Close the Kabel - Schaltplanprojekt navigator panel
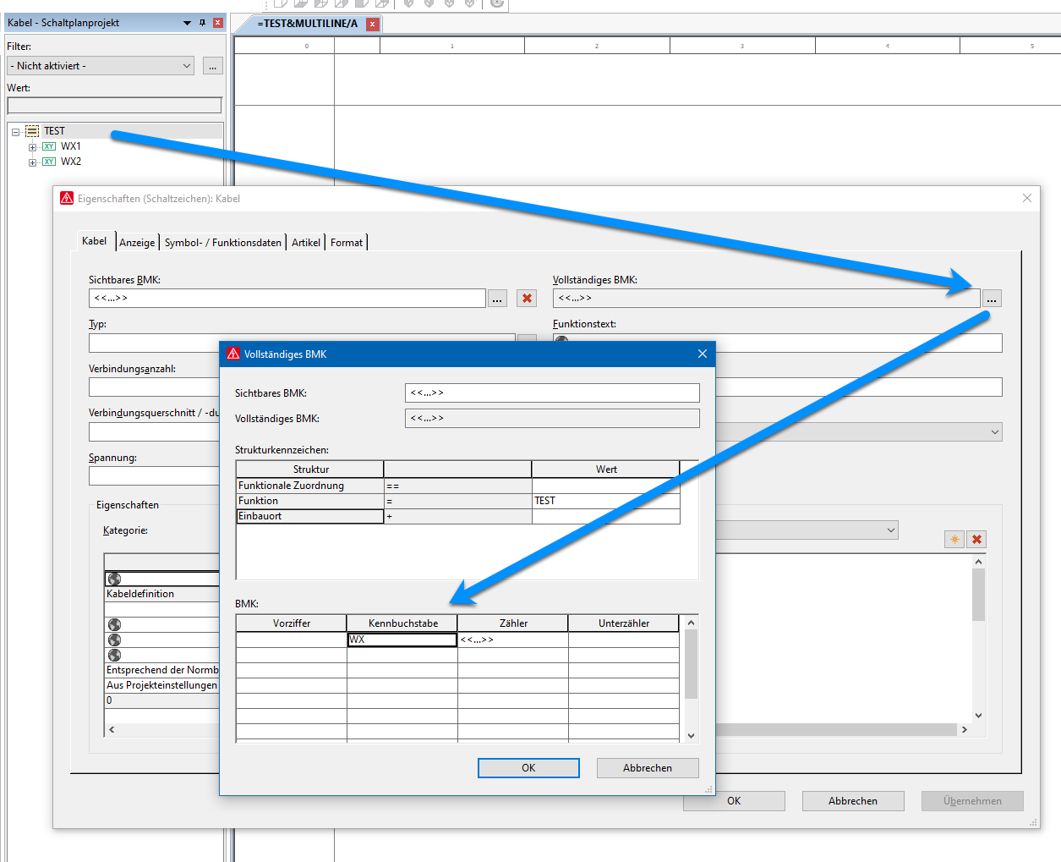Image resolution: width=1061 pixels, height=862 pixels. 218,23
